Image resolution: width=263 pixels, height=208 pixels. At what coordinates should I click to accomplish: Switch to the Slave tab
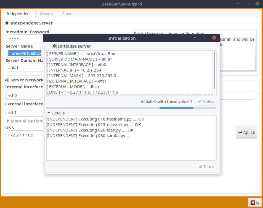[67, 14]
